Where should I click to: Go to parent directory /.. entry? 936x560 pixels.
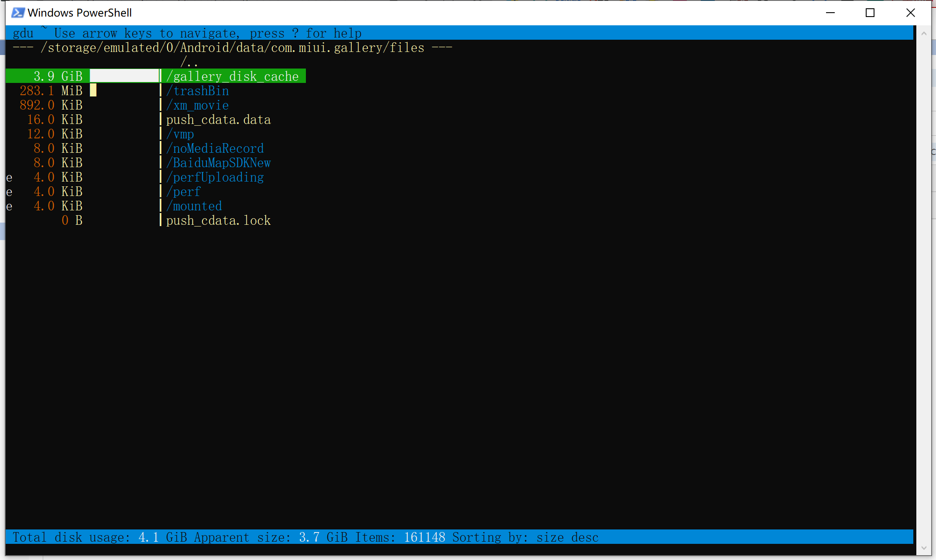pyautogui.click(x=189, y=62)
